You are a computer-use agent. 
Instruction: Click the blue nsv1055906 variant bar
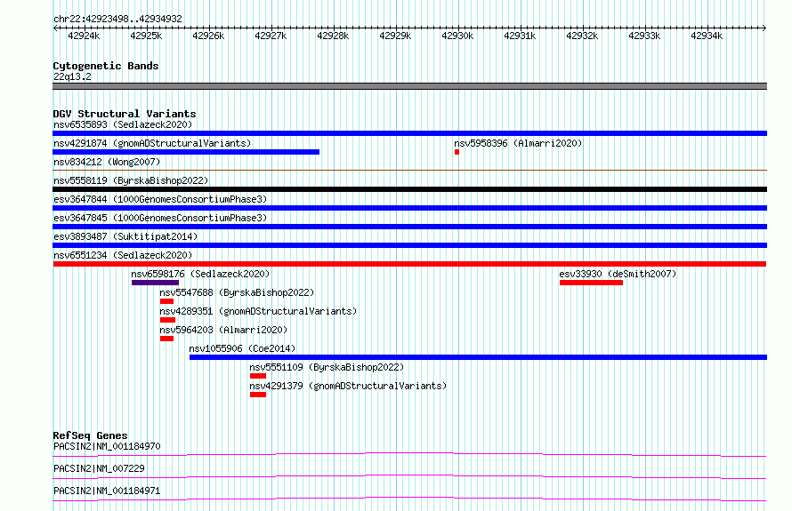point(479,357)
